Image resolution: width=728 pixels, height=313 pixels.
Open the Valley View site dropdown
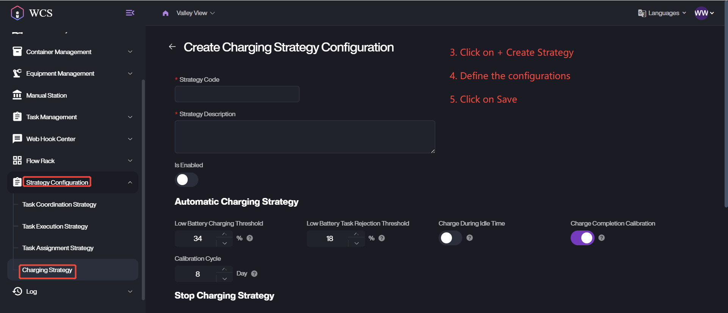click(195, 13)
